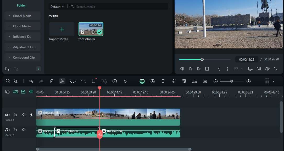Create a new folder in media panel

pyautogui.click(x=7, y=69)
